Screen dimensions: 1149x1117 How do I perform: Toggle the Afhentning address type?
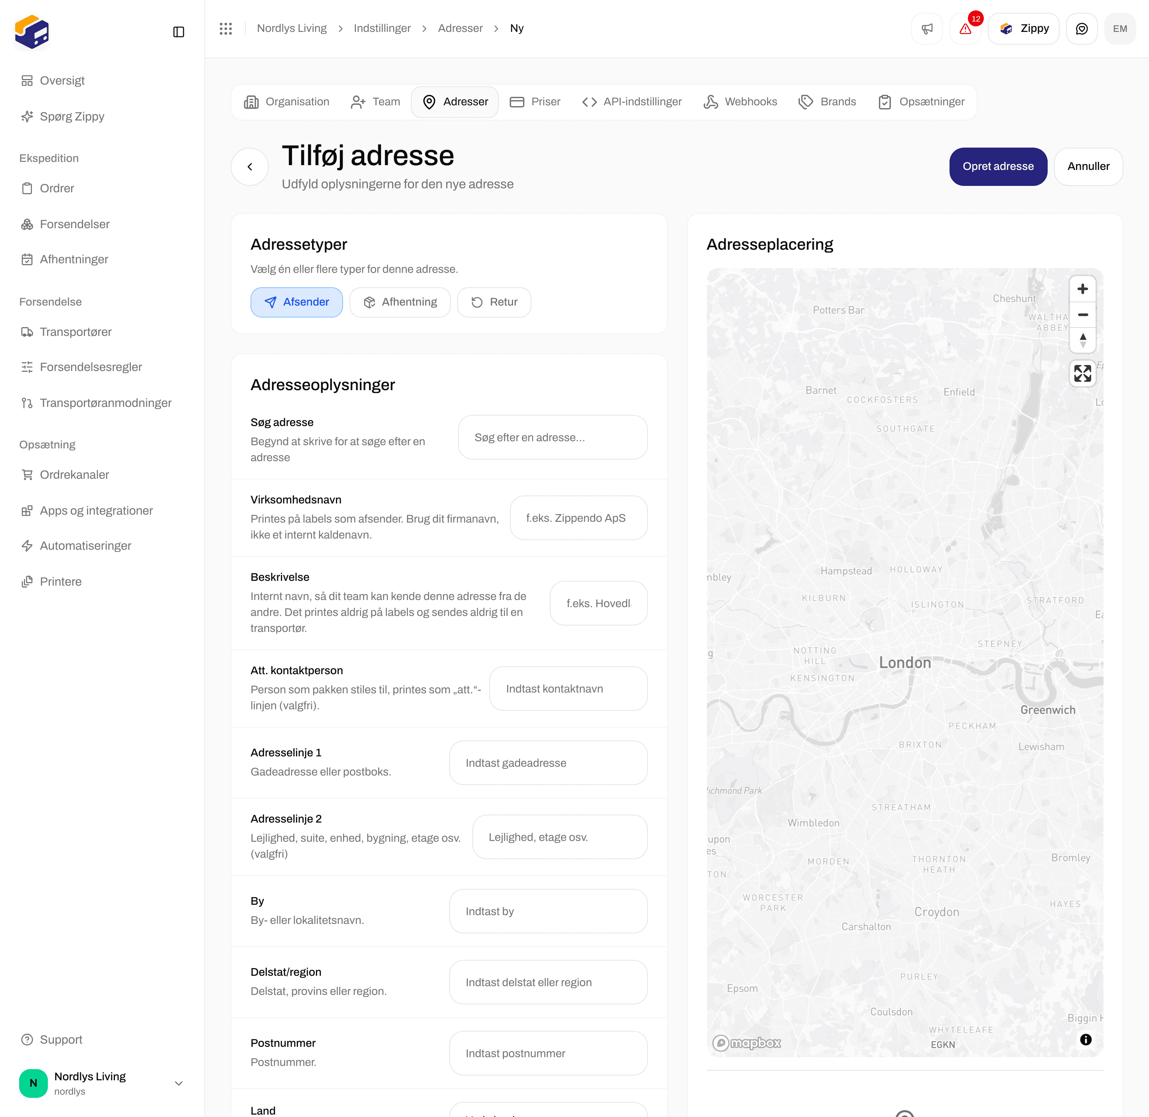click(x=400, y=302)
